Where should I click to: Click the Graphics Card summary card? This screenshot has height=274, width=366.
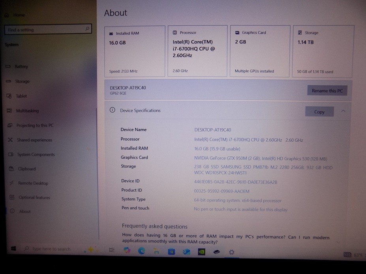(260, 51)
